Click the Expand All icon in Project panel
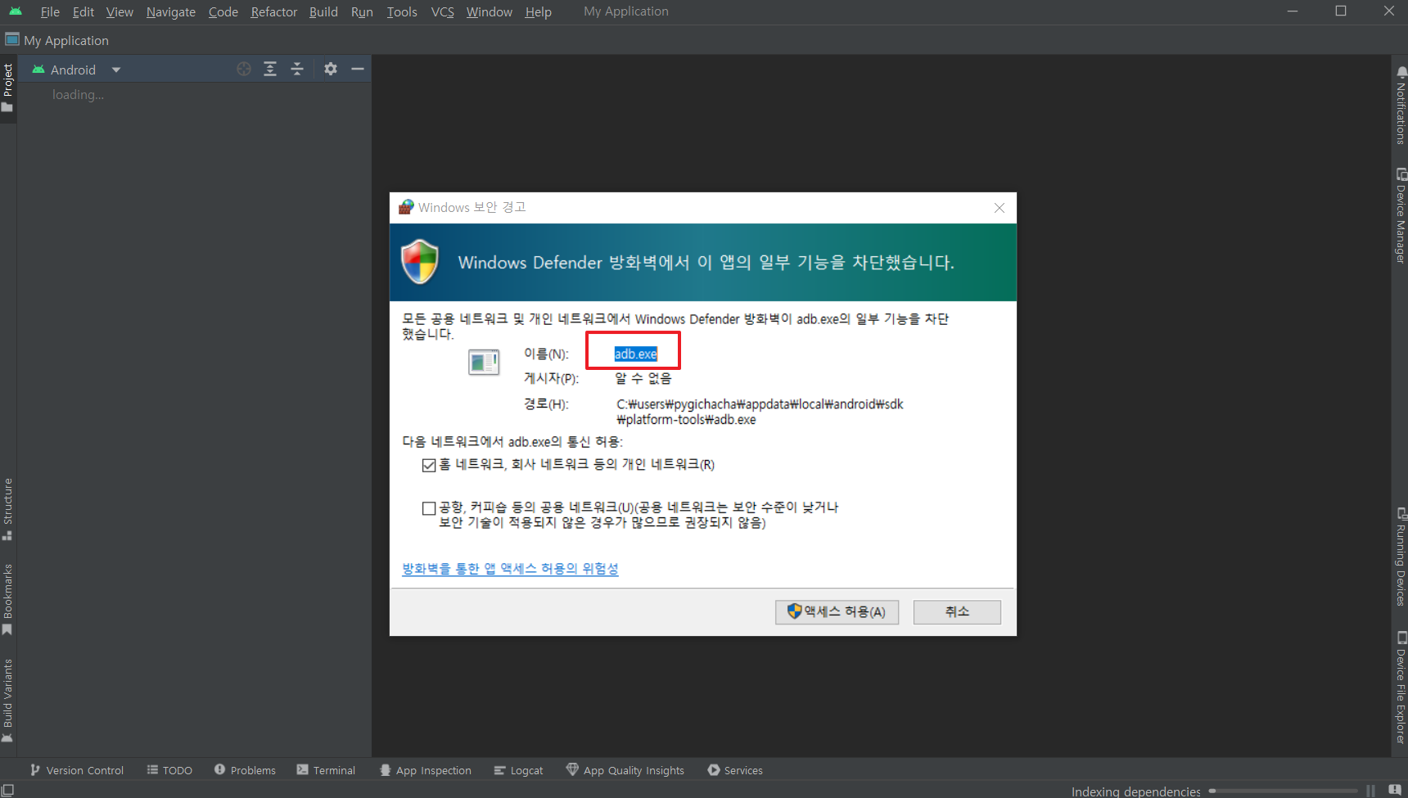The height and width of the screenshot is (798, 1408). (x=270, y=69)
